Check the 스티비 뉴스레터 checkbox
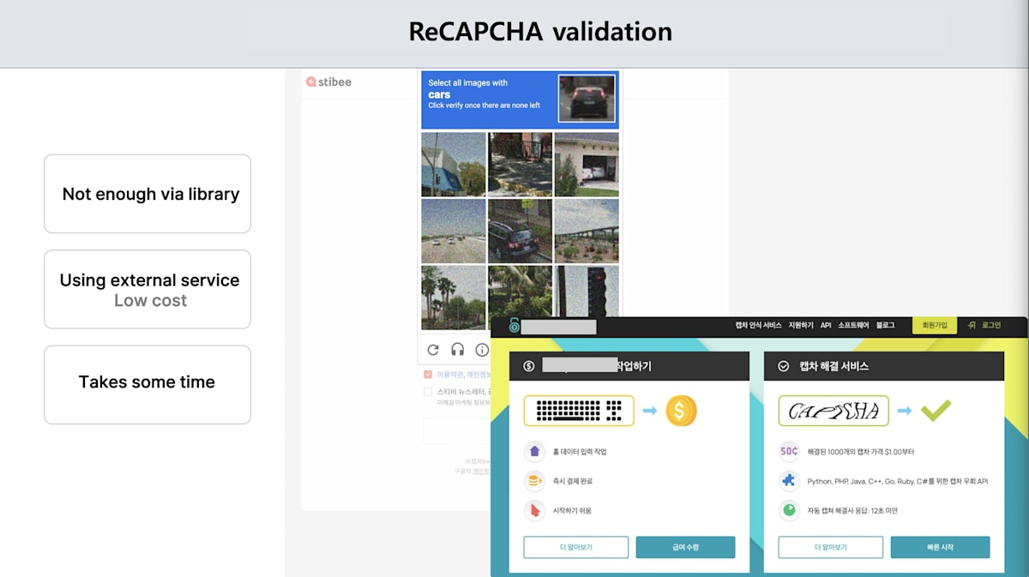This screenshot has height=577, width=1029. pyautogui.click(x=428, y=392)
